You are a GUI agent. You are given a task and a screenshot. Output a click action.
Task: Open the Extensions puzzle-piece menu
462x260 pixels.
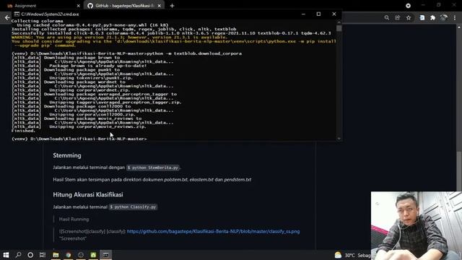[x=432, y=18]
